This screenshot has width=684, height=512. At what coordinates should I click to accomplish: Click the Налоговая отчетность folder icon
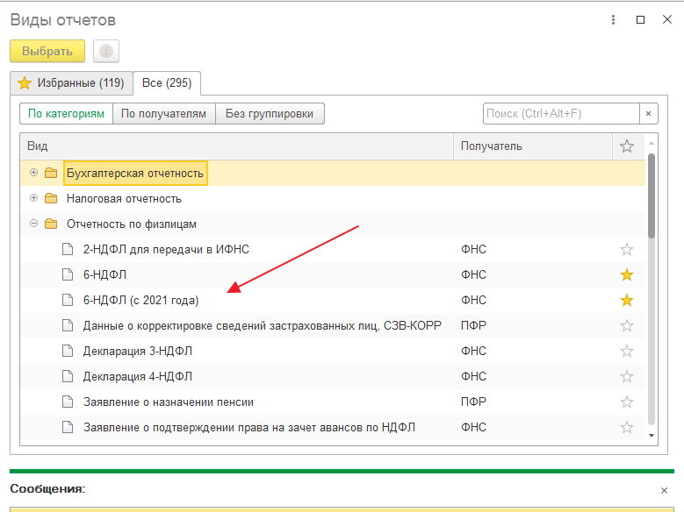coord(51,199)
